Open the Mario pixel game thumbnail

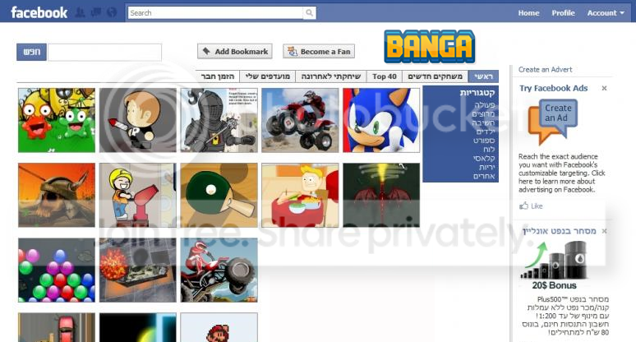(219, 327)
